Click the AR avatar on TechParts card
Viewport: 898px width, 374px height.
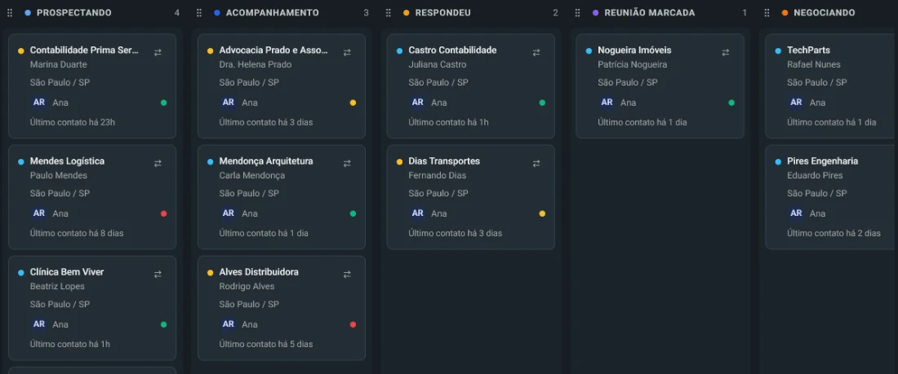(x=796, y=103)
